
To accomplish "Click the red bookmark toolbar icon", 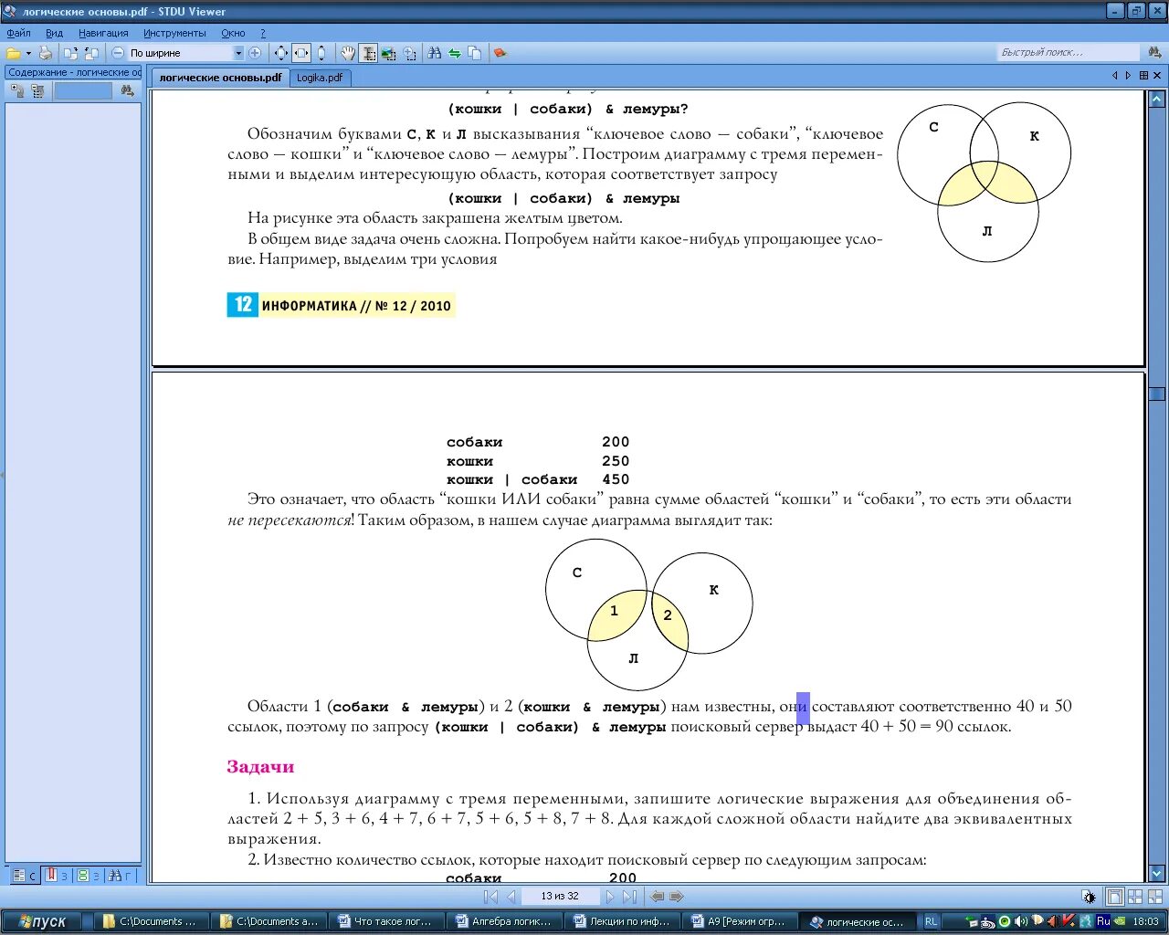I will [x=500, y=53].
